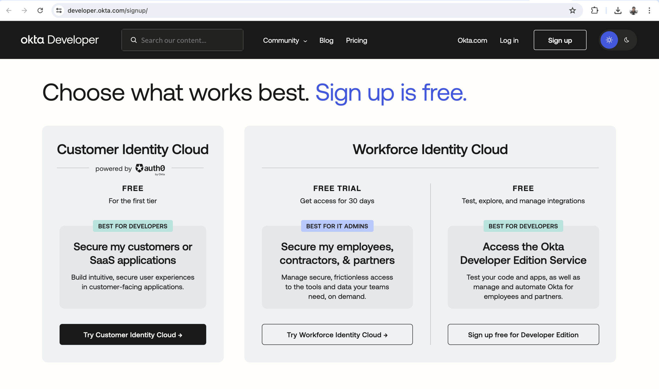Screen dimensions: 659x389
Task: Bookmark this page with star icon
Action: pyautogui.click(x=572, y=11)
